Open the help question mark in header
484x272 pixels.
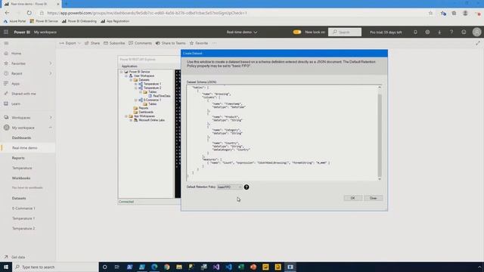[451, 32]
